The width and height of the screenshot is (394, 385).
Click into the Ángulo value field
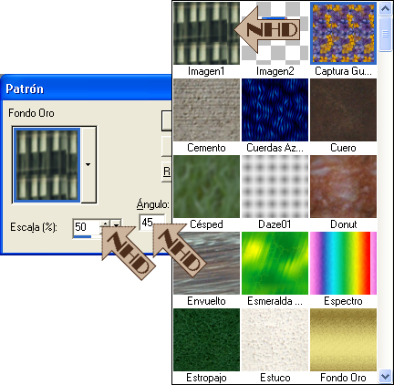tap(152, 223)
